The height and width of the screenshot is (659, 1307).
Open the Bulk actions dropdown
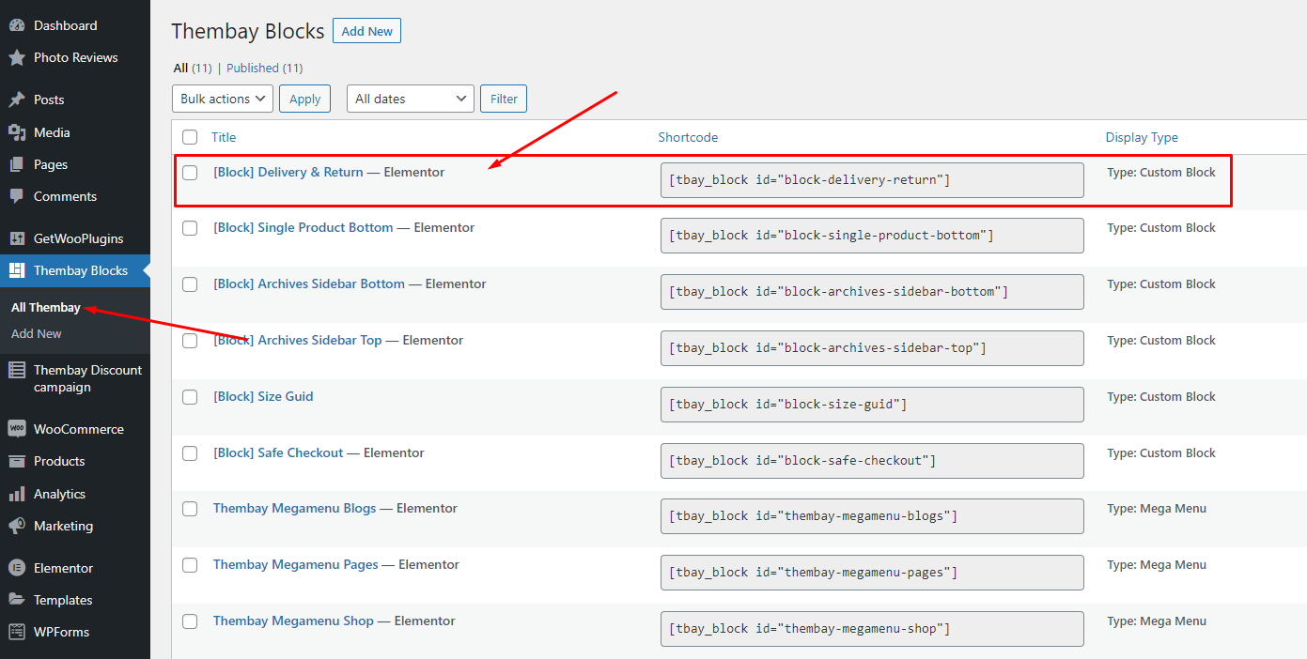[x=223, y=99]
